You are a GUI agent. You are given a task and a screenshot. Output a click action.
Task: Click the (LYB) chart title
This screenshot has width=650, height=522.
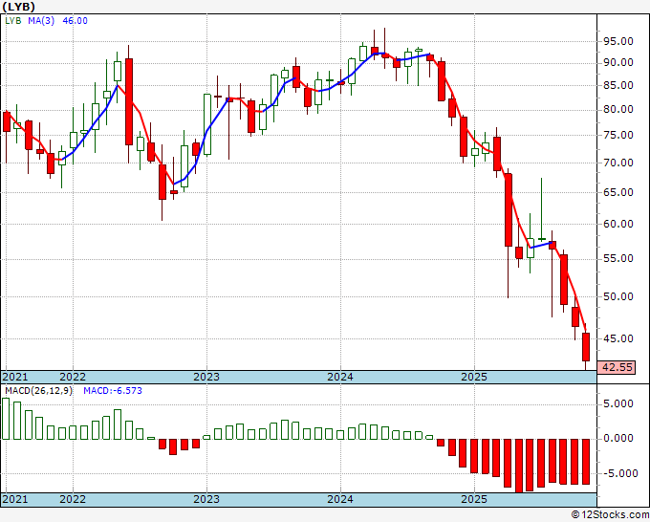pos(19,7)
